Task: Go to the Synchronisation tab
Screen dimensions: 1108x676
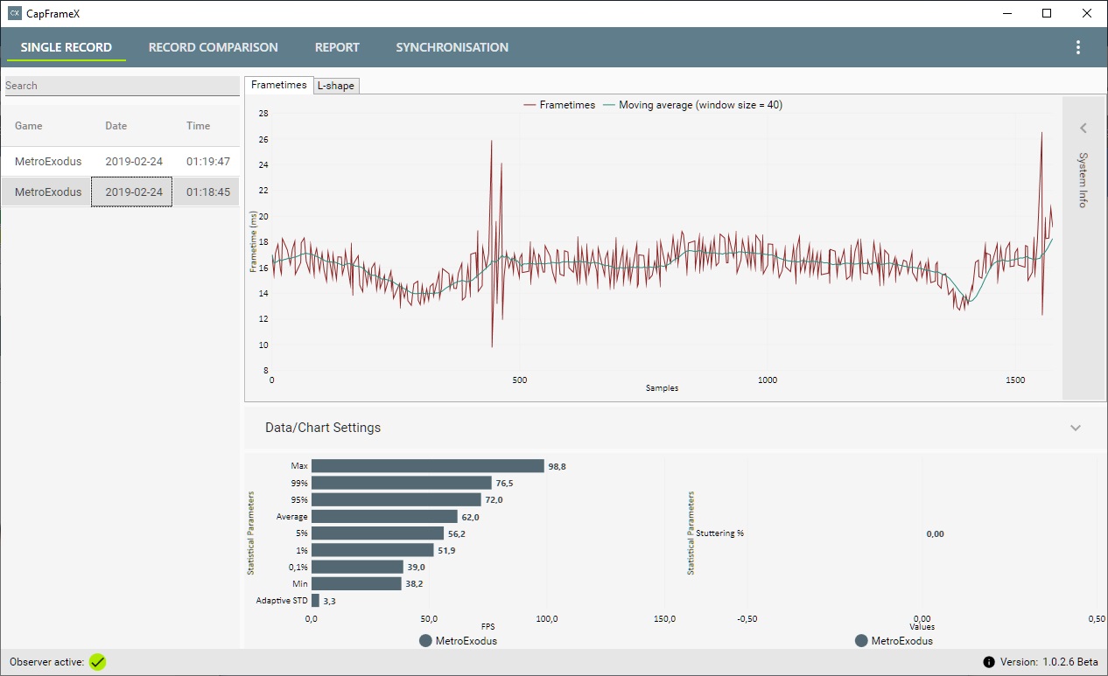Action: [x=452, y=47]
